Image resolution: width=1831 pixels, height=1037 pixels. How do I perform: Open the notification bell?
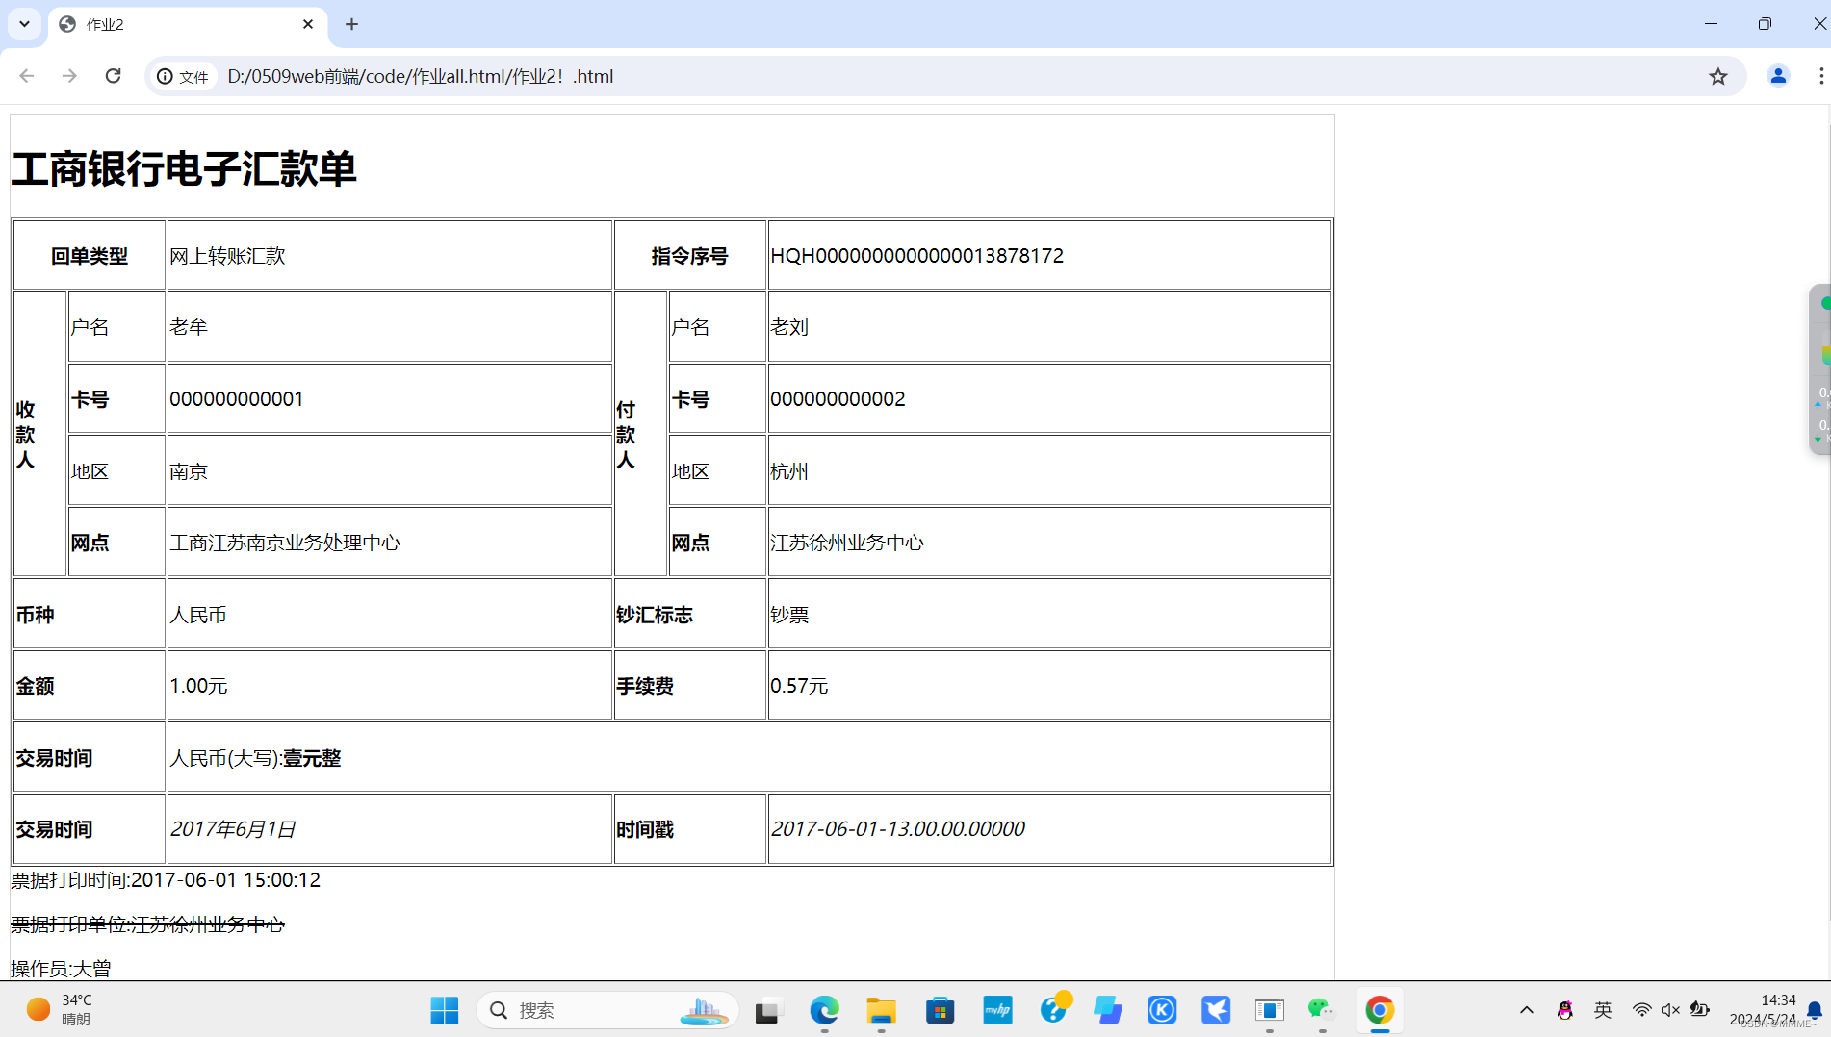[x=1815, y=1010]
